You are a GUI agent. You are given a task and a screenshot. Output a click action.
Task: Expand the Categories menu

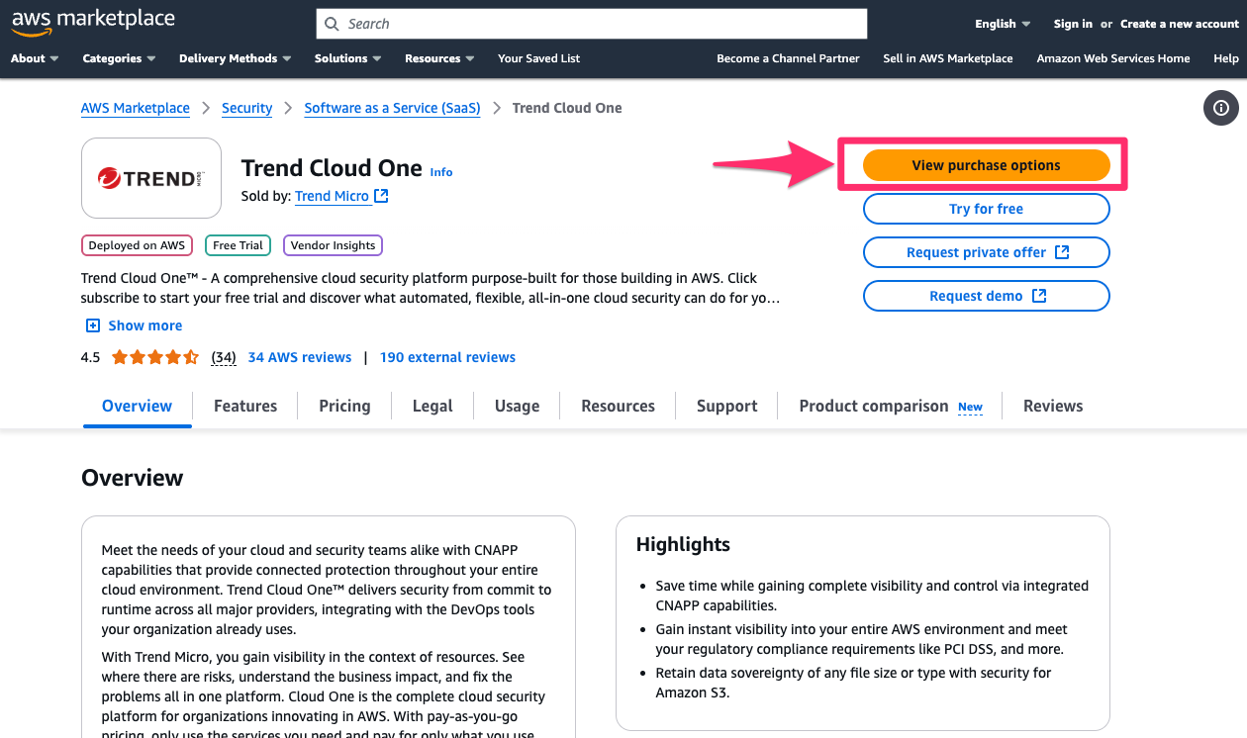tap(119, 58)
